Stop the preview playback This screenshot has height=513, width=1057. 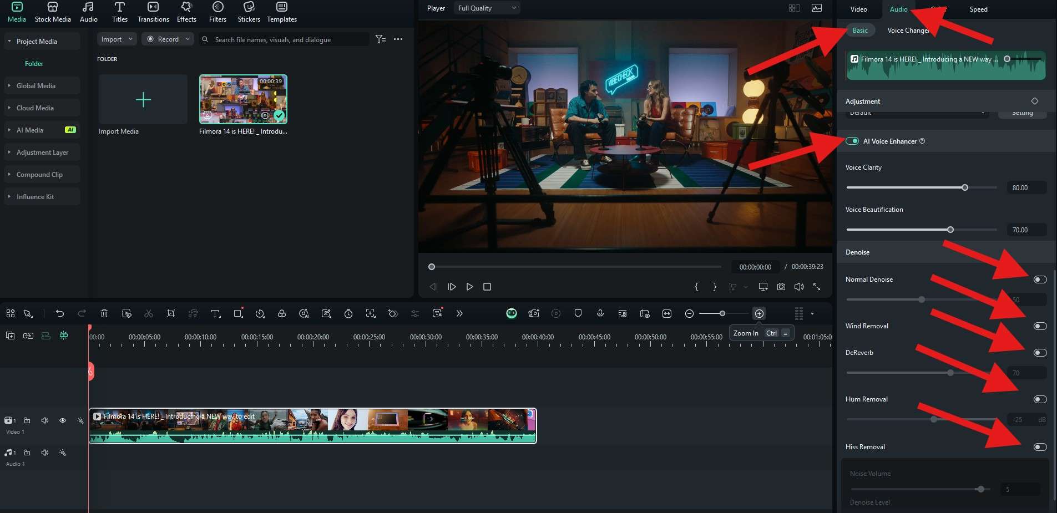click(x=487, y=287)
